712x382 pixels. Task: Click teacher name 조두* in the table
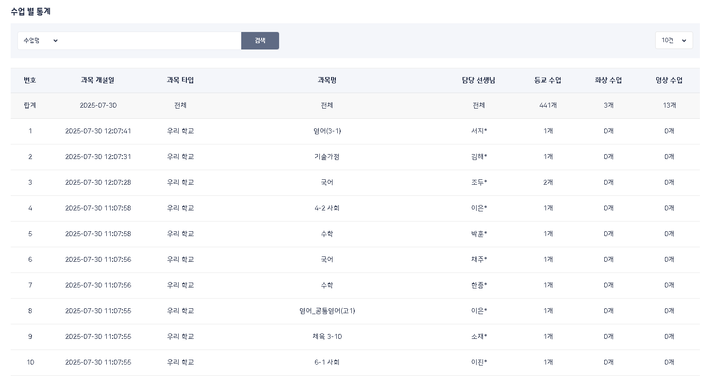[x=479, y=182]
